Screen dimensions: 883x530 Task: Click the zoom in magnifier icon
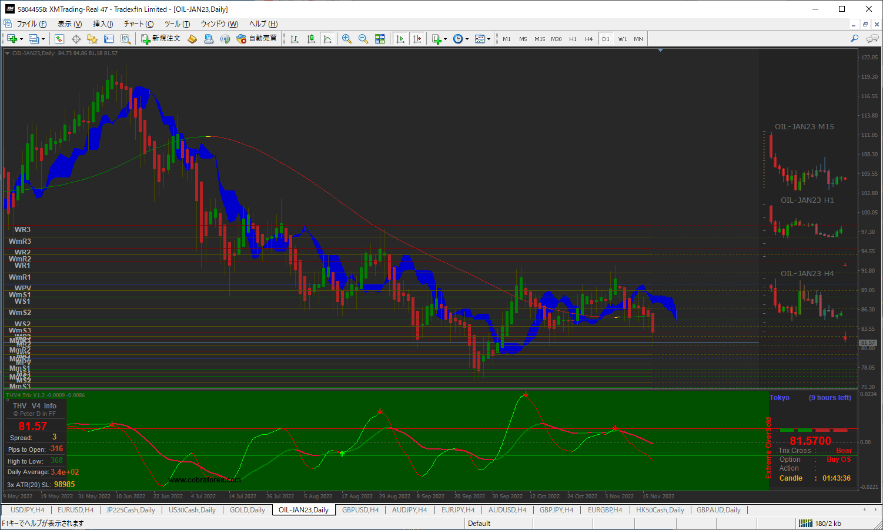(x=347, y=39)
